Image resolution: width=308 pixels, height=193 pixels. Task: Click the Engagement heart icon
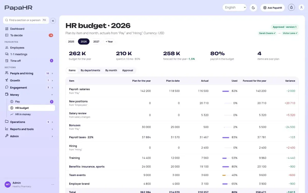tap(7, 87)
